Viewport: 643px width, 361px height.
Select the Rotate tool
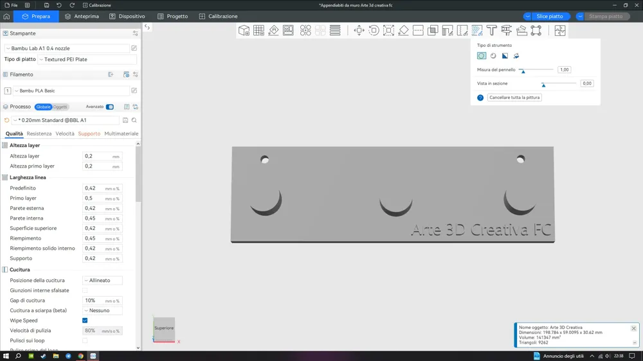(x=374, y=30)
